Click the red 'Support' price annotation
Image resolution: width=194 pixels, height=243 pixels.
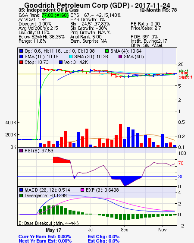[x=186, y=77]
